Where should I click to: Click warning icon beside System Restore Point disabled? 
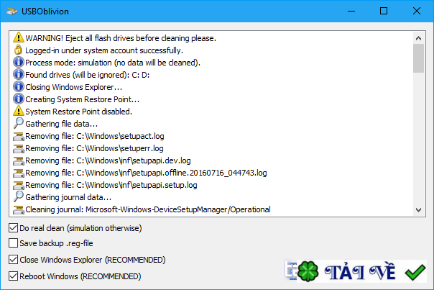click(18, 111)
